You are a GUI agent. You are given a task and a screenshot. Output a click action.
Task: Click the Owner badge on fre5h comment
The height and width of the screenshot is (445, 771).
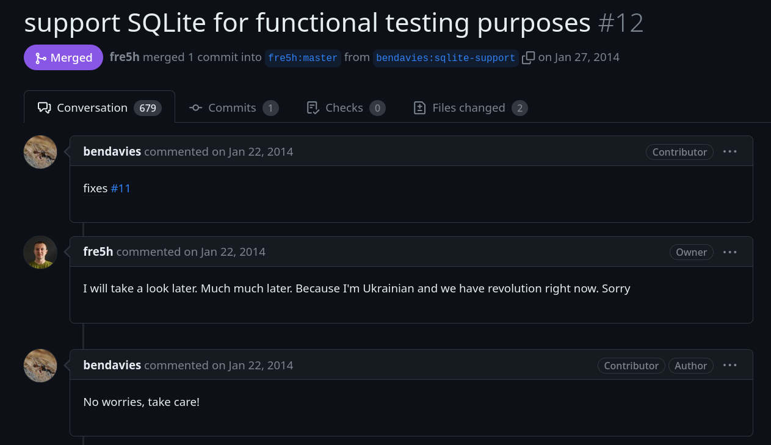pyautogui.click(x=691, y=252)
